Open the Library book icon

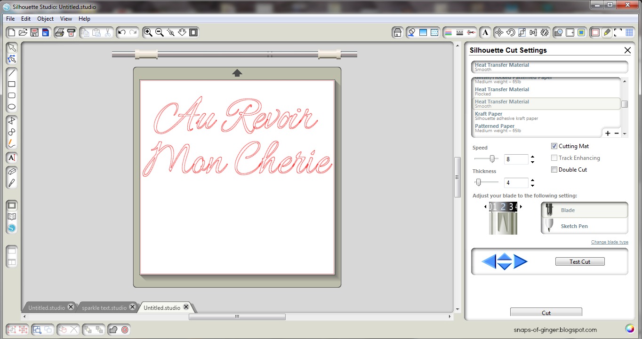pos(12,217)
